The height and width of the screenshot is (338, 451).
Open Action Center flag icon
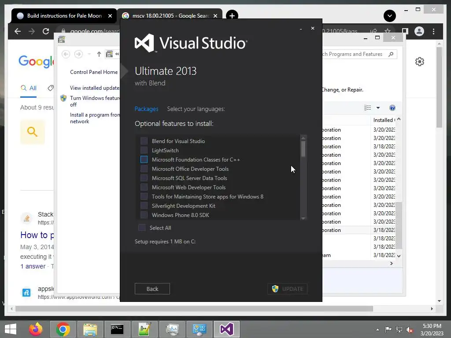point(388,330)
